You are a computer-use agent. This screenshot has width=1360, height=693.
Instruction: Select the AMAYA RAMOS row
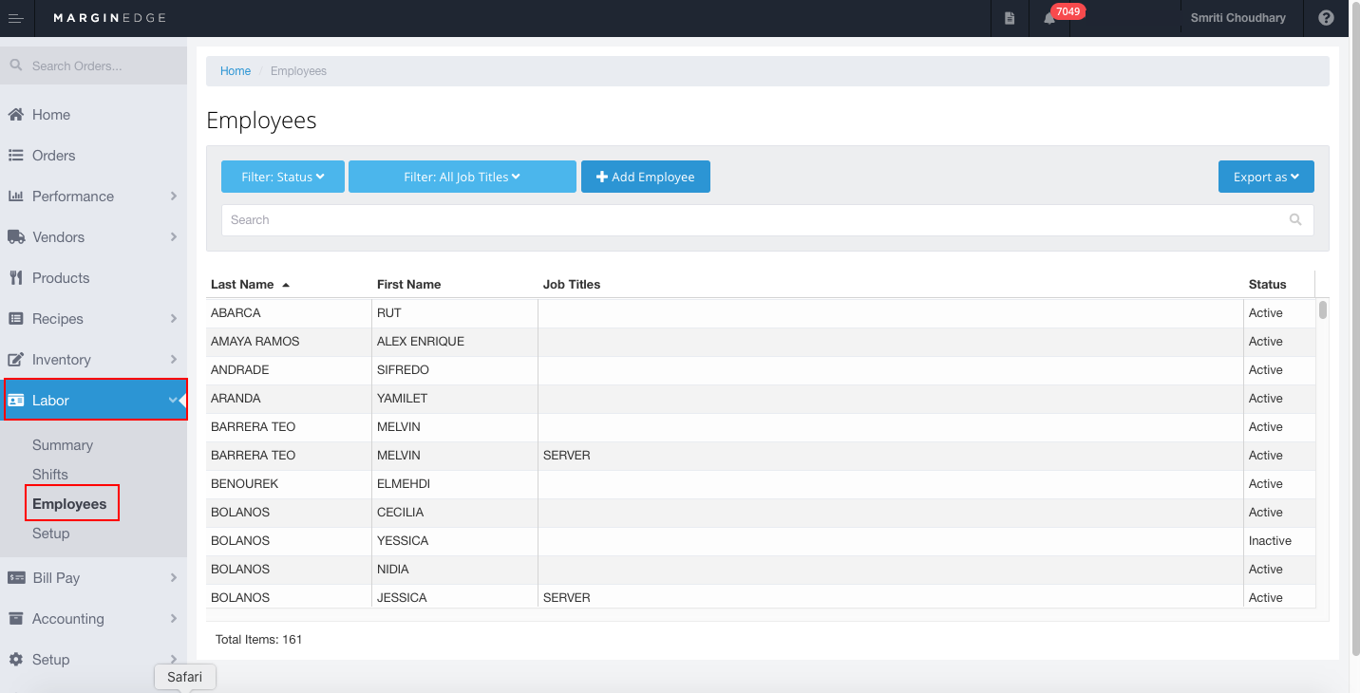pyautogui.click(x=761, y=342)
